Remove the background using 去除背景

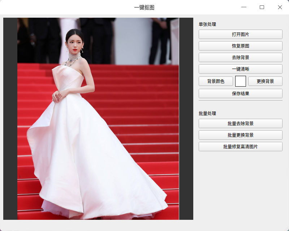click(240, 57)
